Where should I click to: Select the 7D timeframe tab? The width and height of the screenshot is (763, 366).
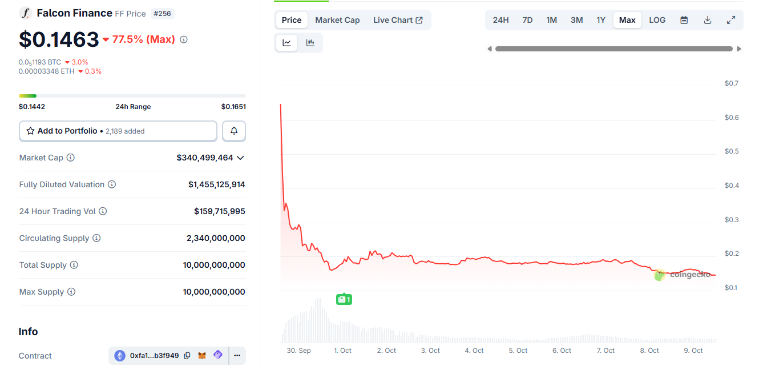(527, 19)
